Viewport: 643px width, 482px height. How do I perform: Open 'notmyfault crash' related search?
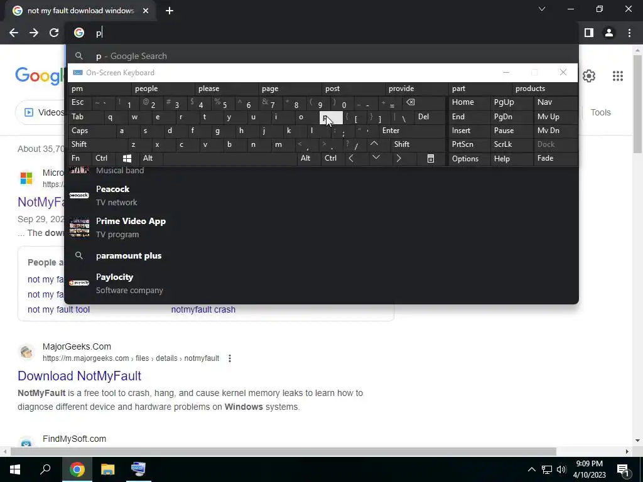point(203,309)
